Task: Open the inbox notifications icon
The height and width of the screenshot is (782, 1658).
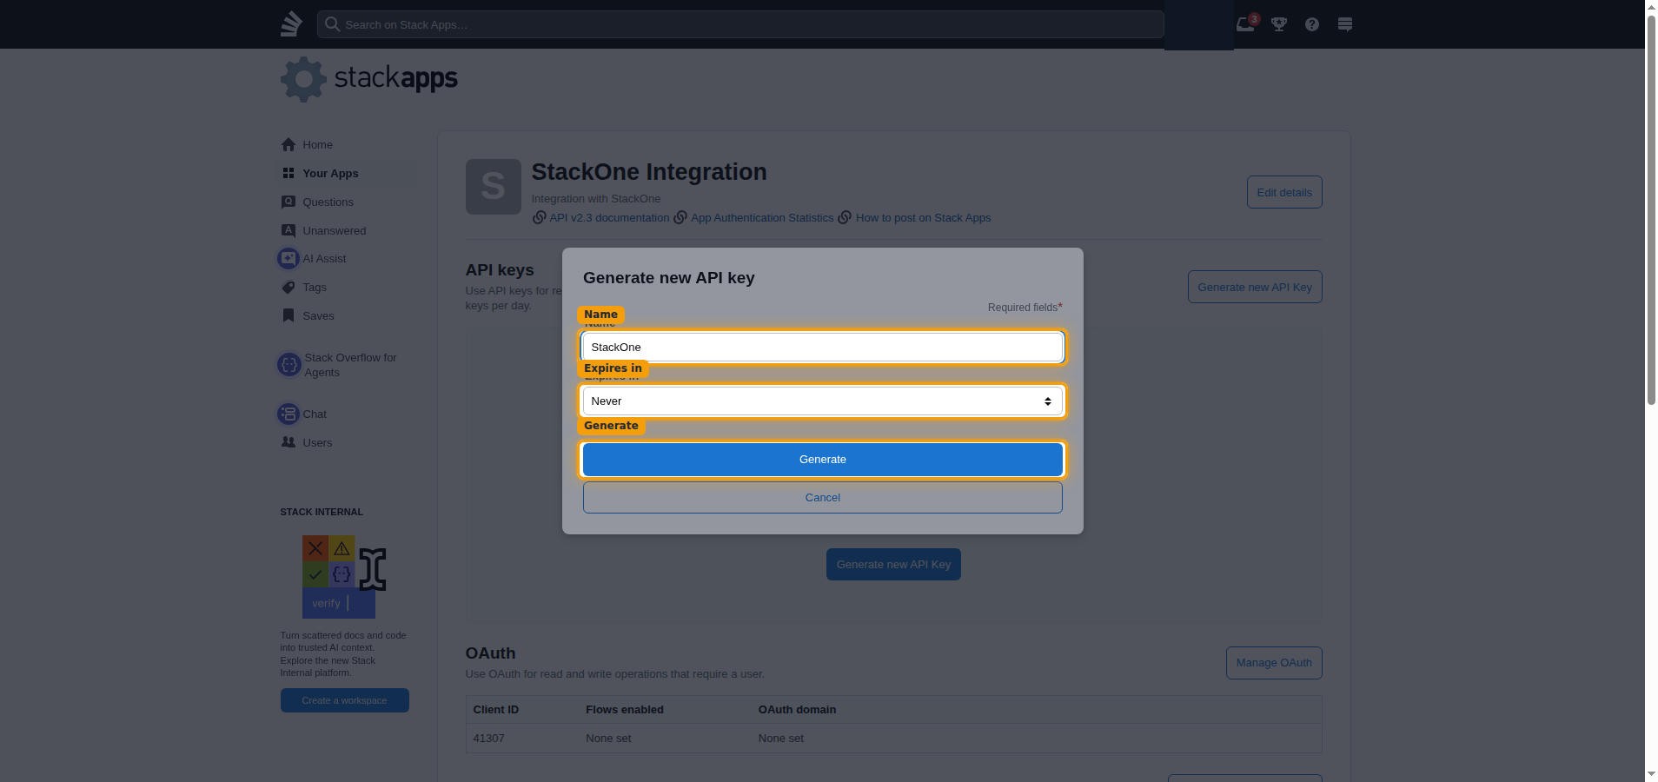Action: tap(1245, 24)
